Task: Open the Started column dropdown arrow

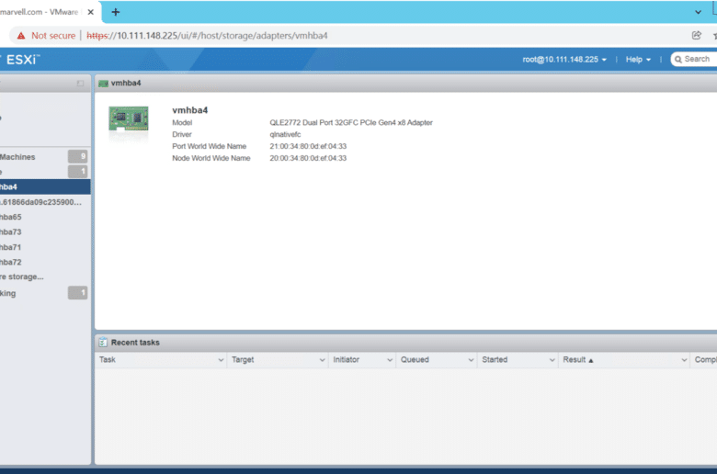Action: tap(552, 360)
